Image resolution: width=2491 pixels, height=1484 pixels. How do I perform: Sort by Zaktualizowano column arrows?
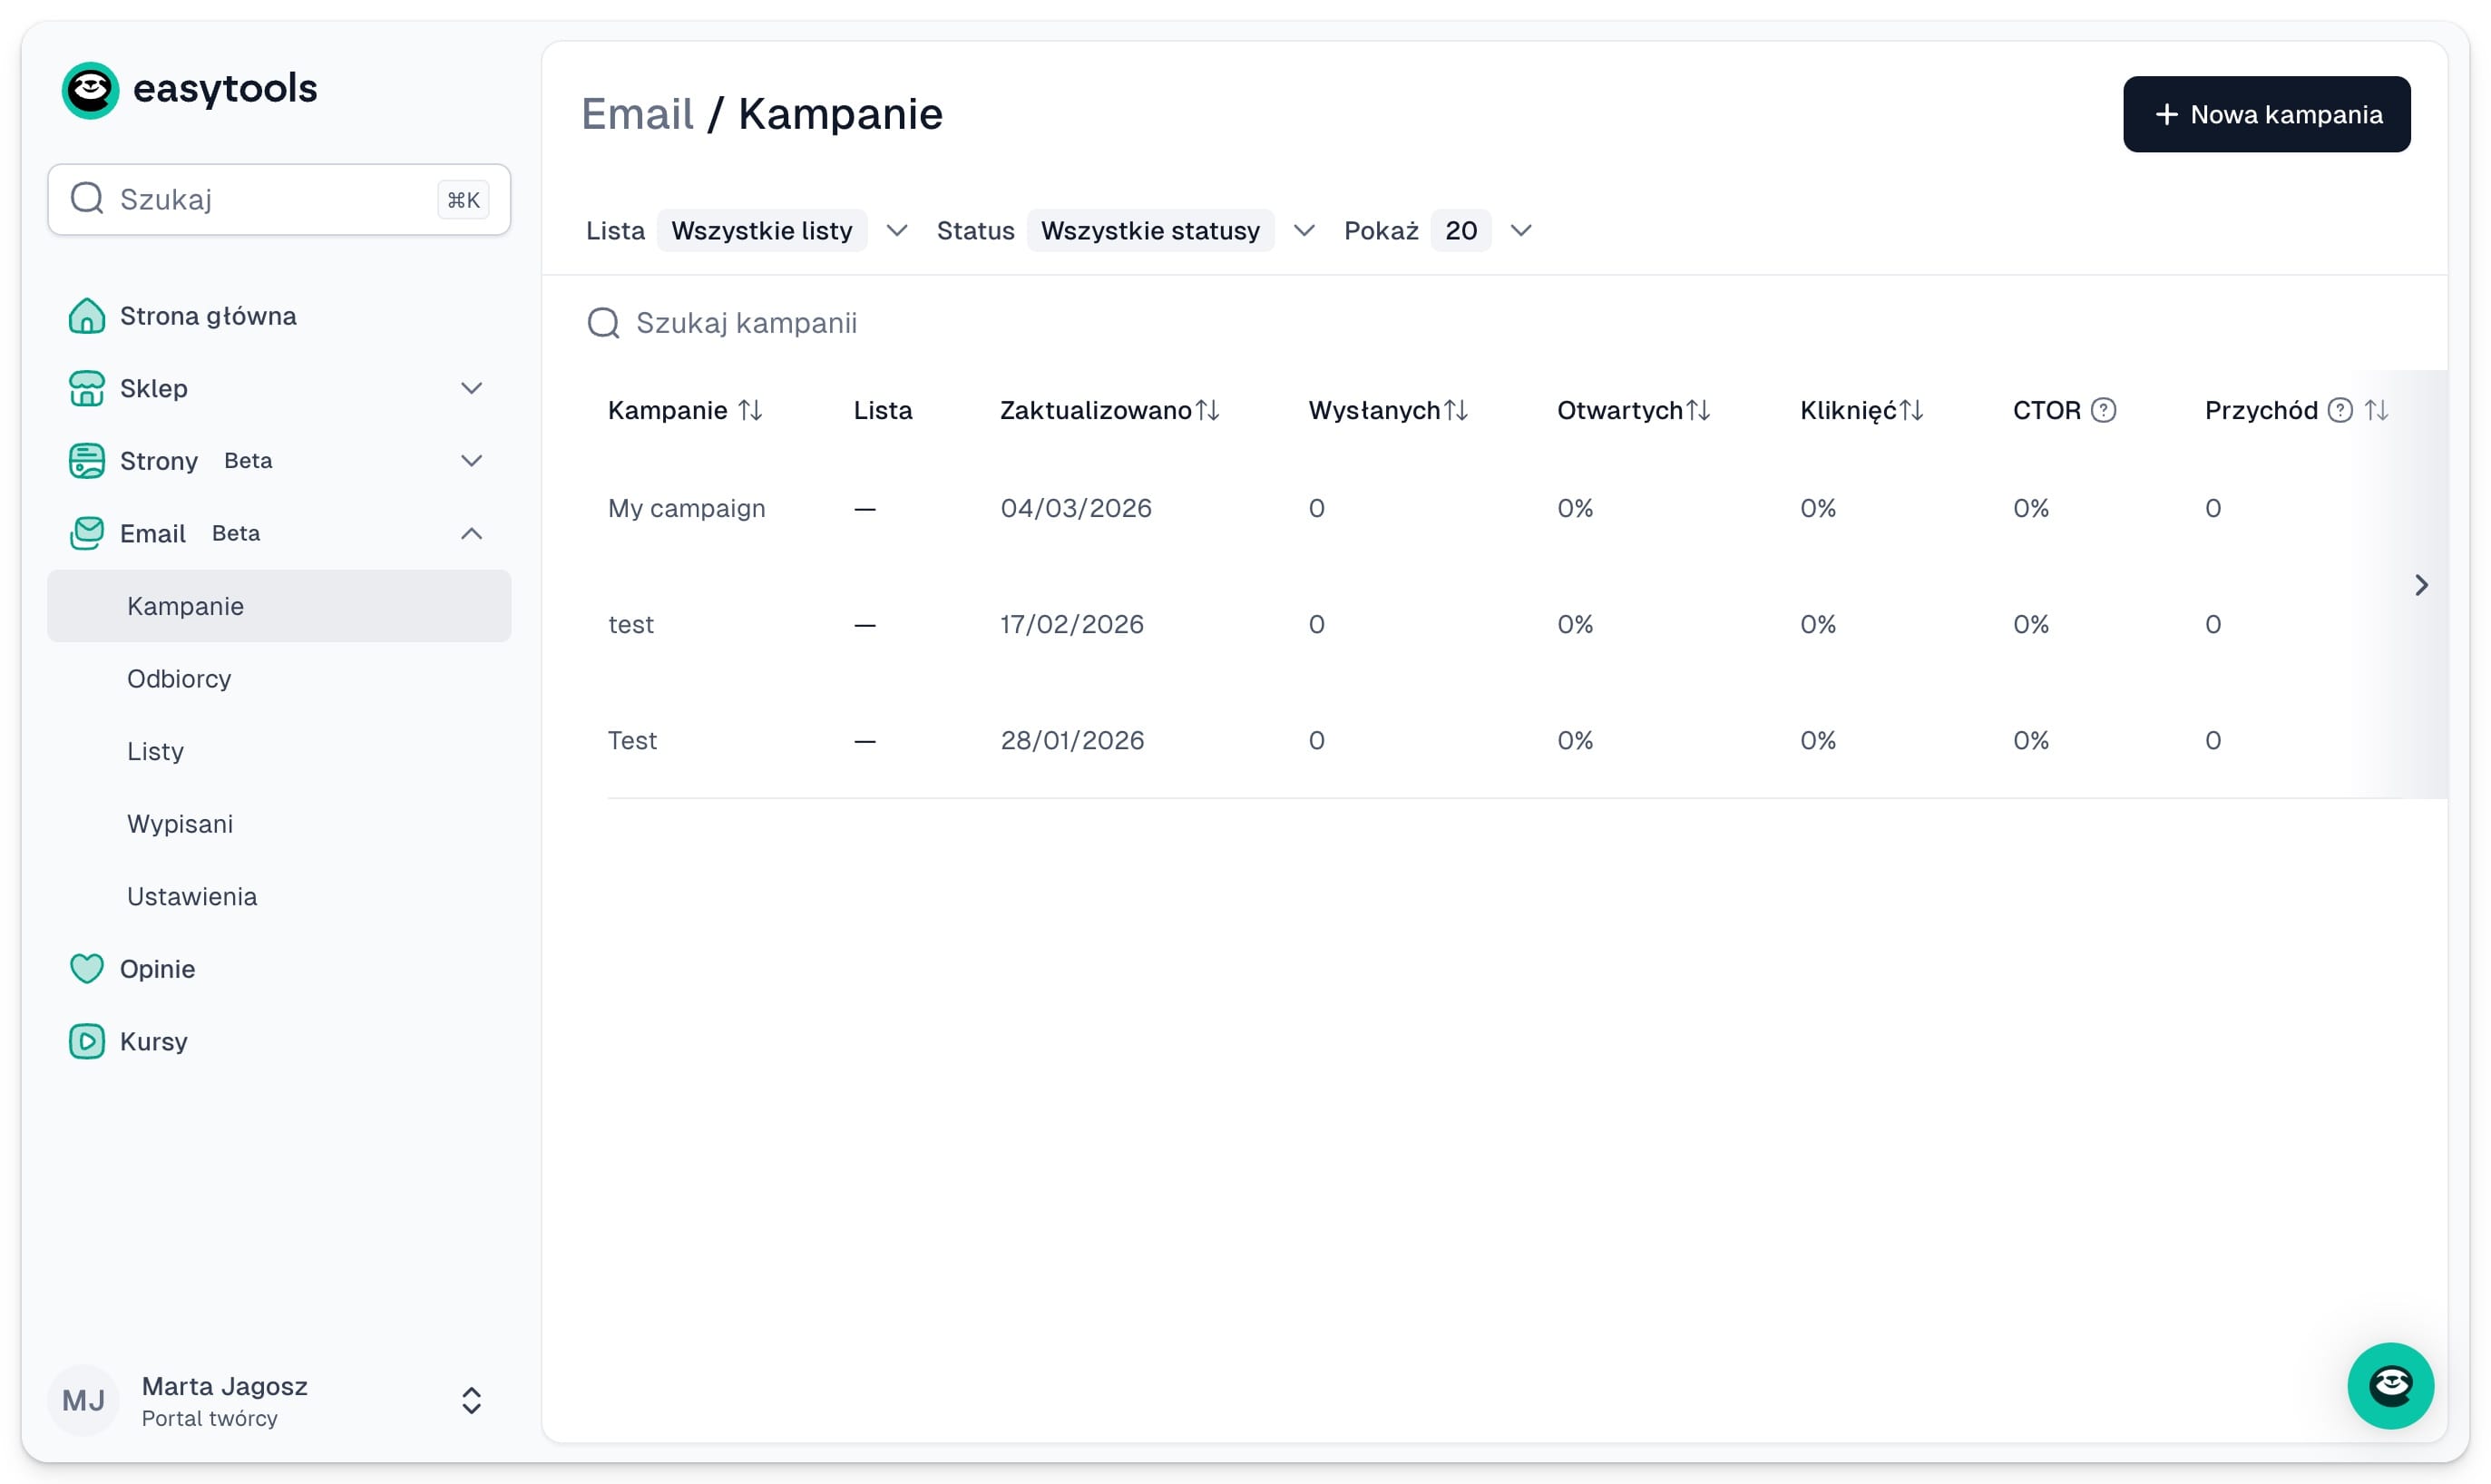[1207, 410]
